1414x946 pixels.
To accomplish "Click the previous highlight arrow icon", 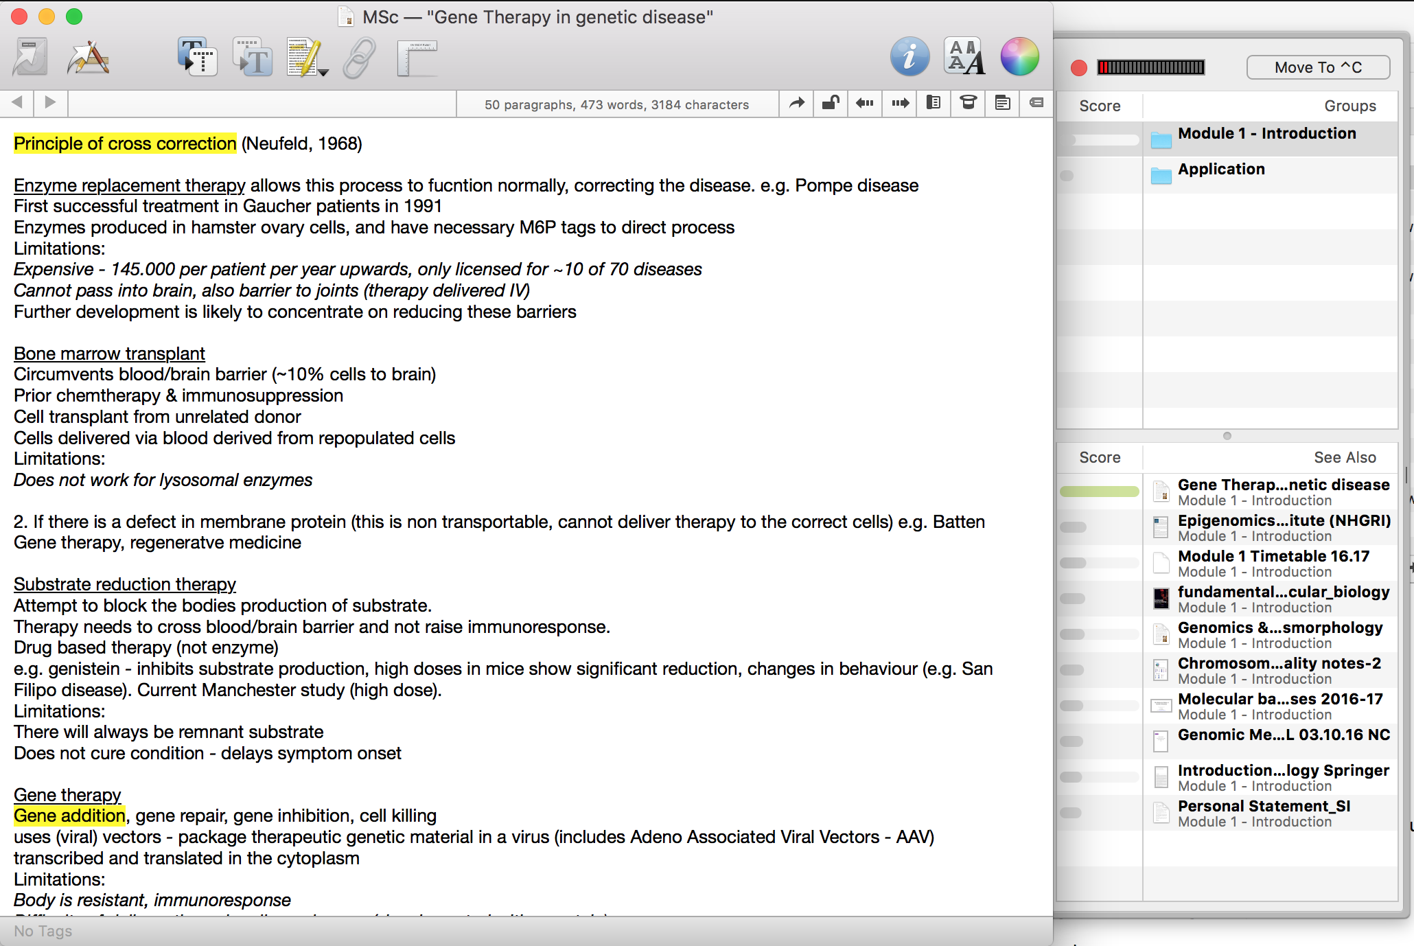I will coord(865,103).
